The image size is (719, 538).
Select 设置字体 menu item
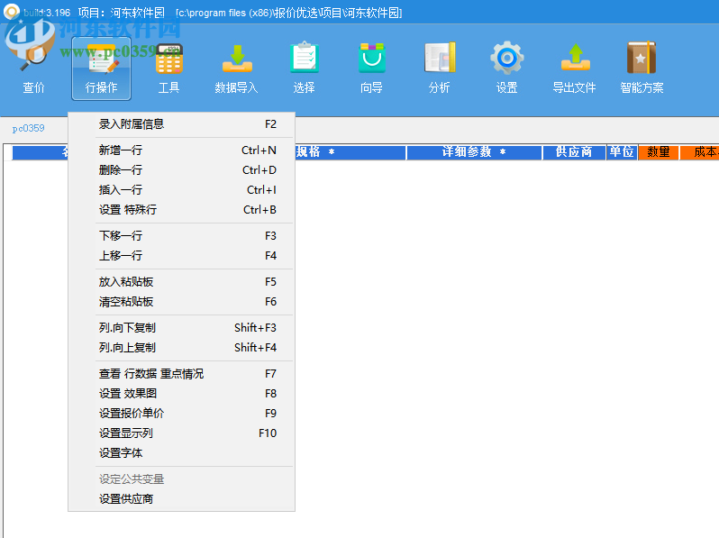click(x=182, y=453)
